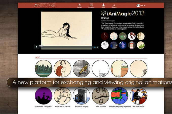This screenshot has width=172, height=114.
Task: Open the Neil peart tribute drummer thumbnail
Action: click(138, 96)
